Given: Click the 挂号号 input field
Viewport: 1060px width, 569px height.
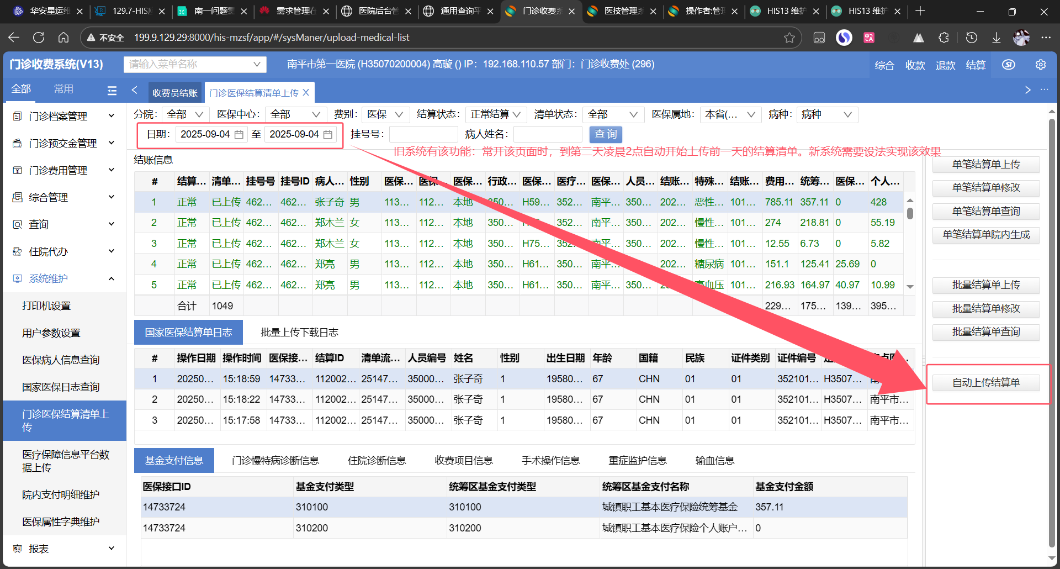Looking at the screenshot, I should pos(423,134).
